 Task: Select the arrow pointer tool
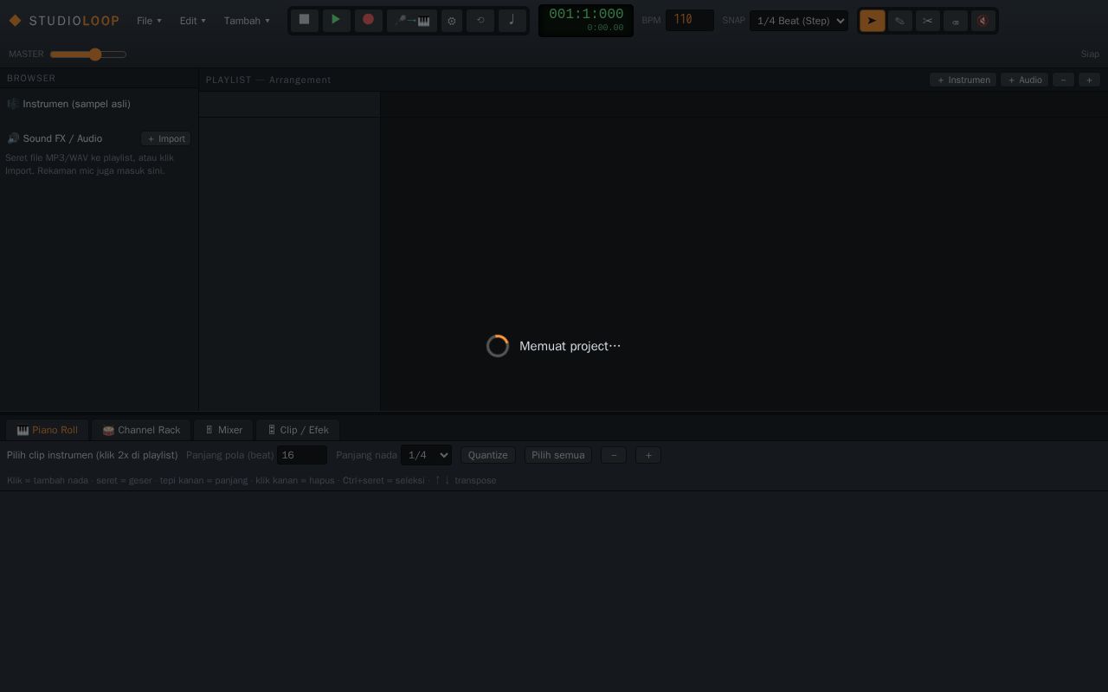(x=872, y=21)
